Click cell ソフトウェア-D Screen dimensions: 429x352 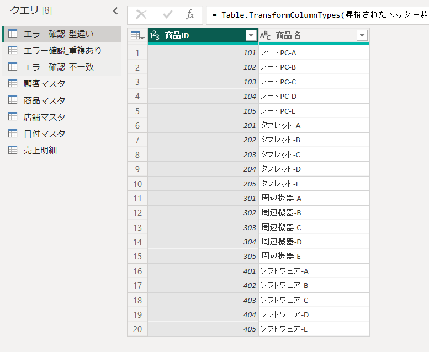(314, 314)
